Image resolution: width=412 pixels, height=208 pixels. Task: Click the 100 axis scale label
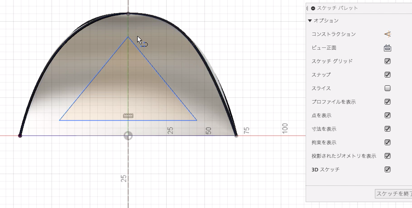(x=285, y=128)
